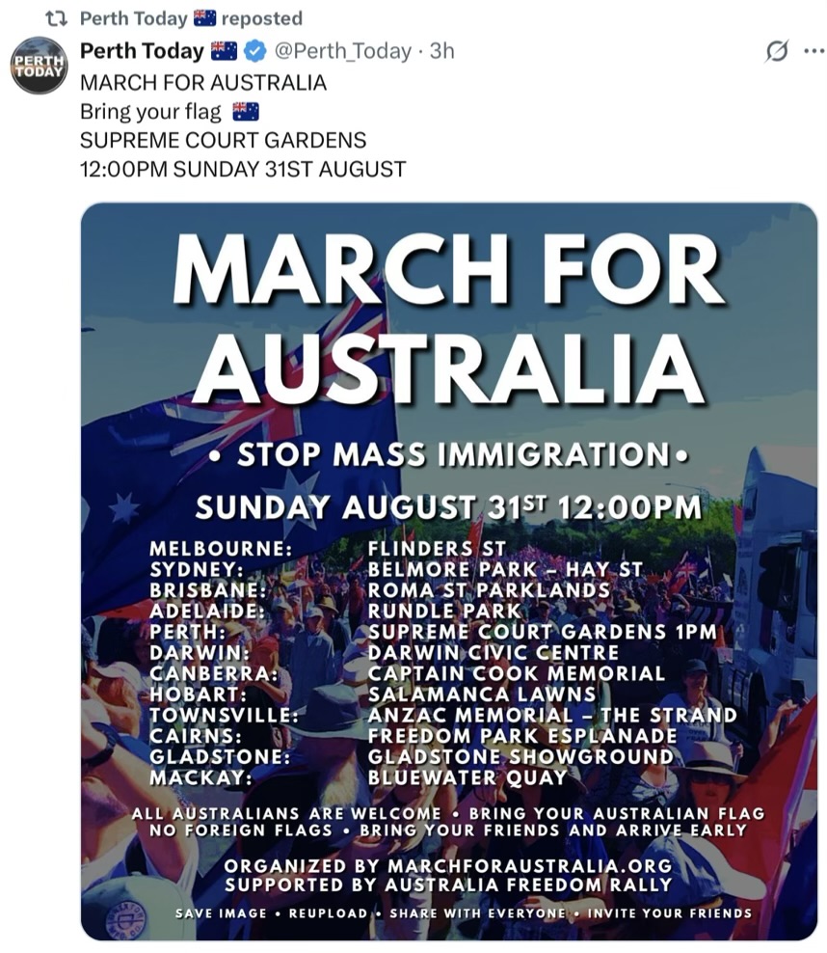Click the '12:00PM SUNDAY 31ST AUGUST' text line
Viewport: 827px width, 953px height.
(242, 169)
